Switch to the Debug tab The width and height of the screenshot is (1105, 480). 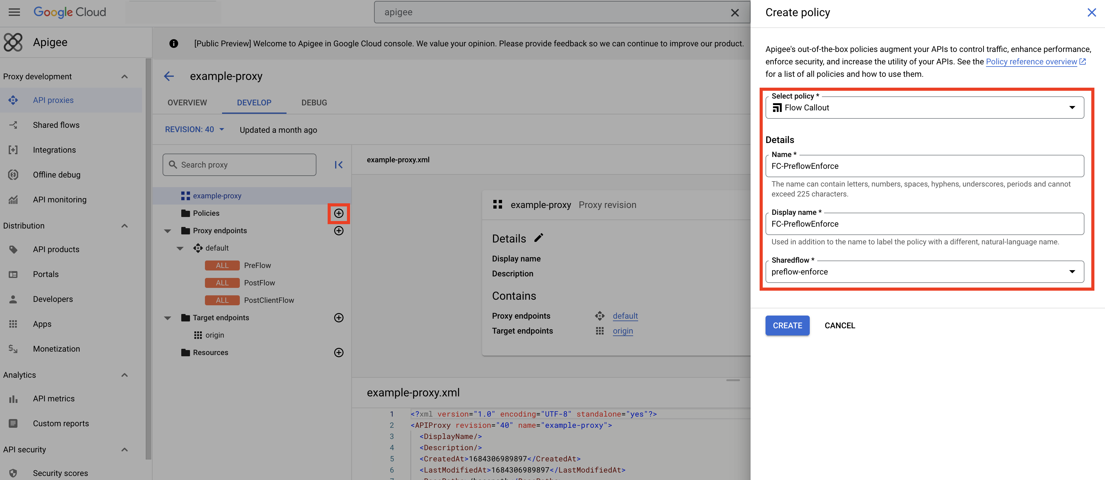pos(314,103)
